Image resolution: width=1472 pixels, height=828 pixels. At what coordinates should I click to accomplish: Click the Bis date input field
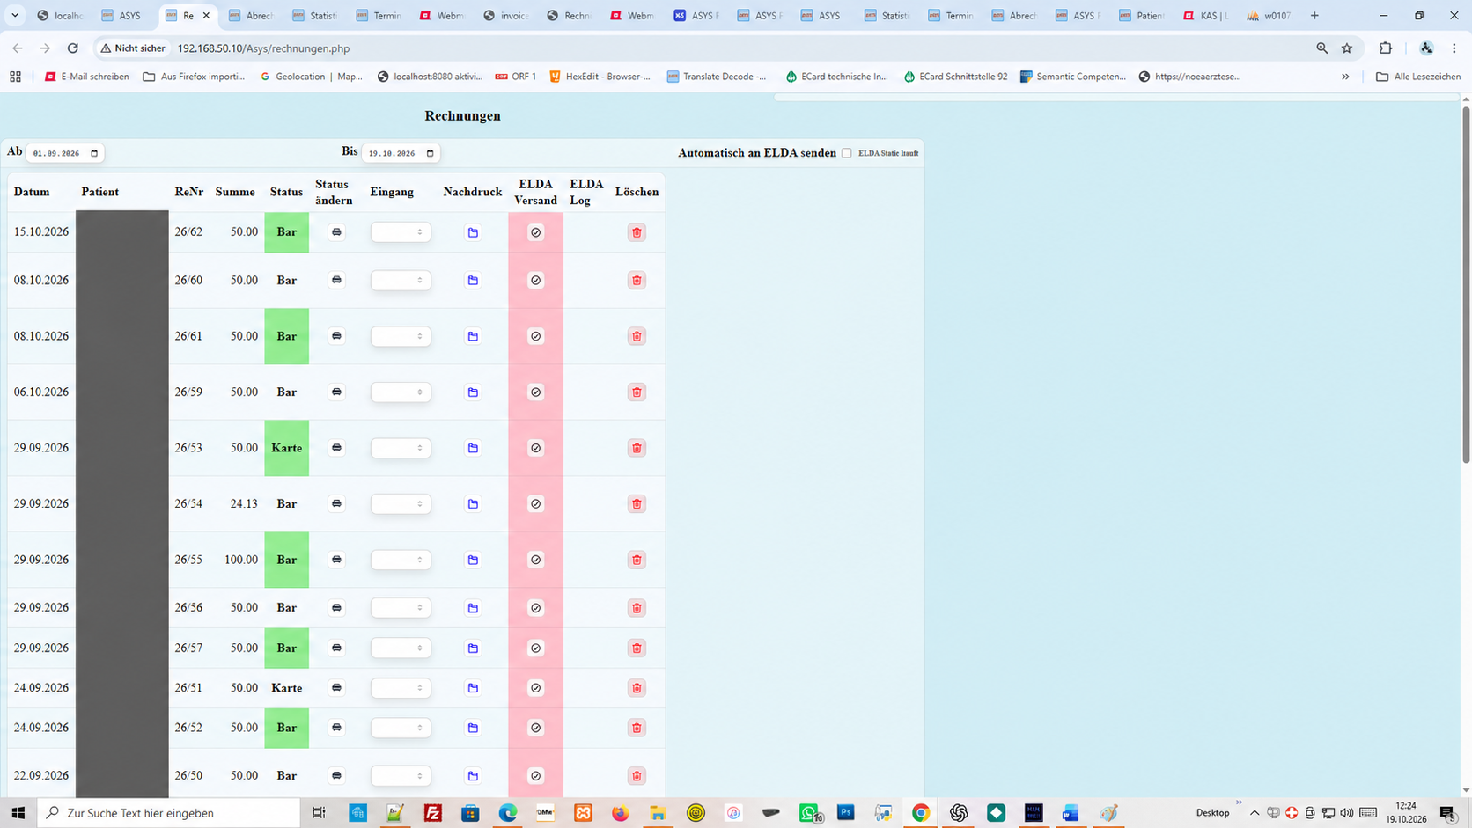click(401, 153)
